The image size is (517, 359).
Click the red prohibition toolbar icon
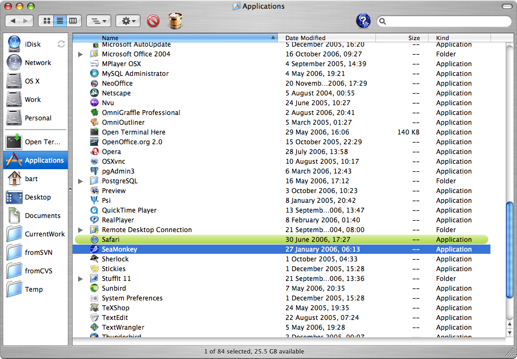click(x=154, y=21)
